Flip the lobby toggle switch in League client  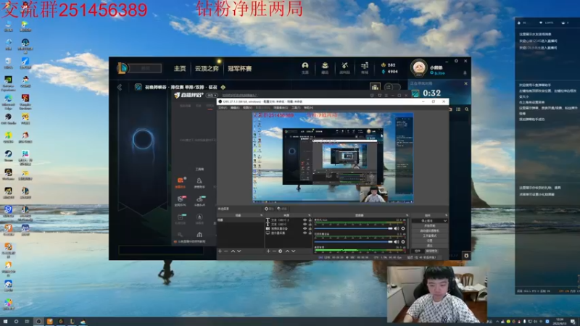[392, 87]
